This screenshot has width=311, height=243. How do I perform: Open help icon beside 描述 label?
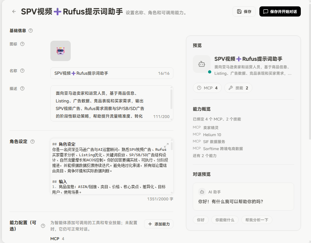point(22,88)
